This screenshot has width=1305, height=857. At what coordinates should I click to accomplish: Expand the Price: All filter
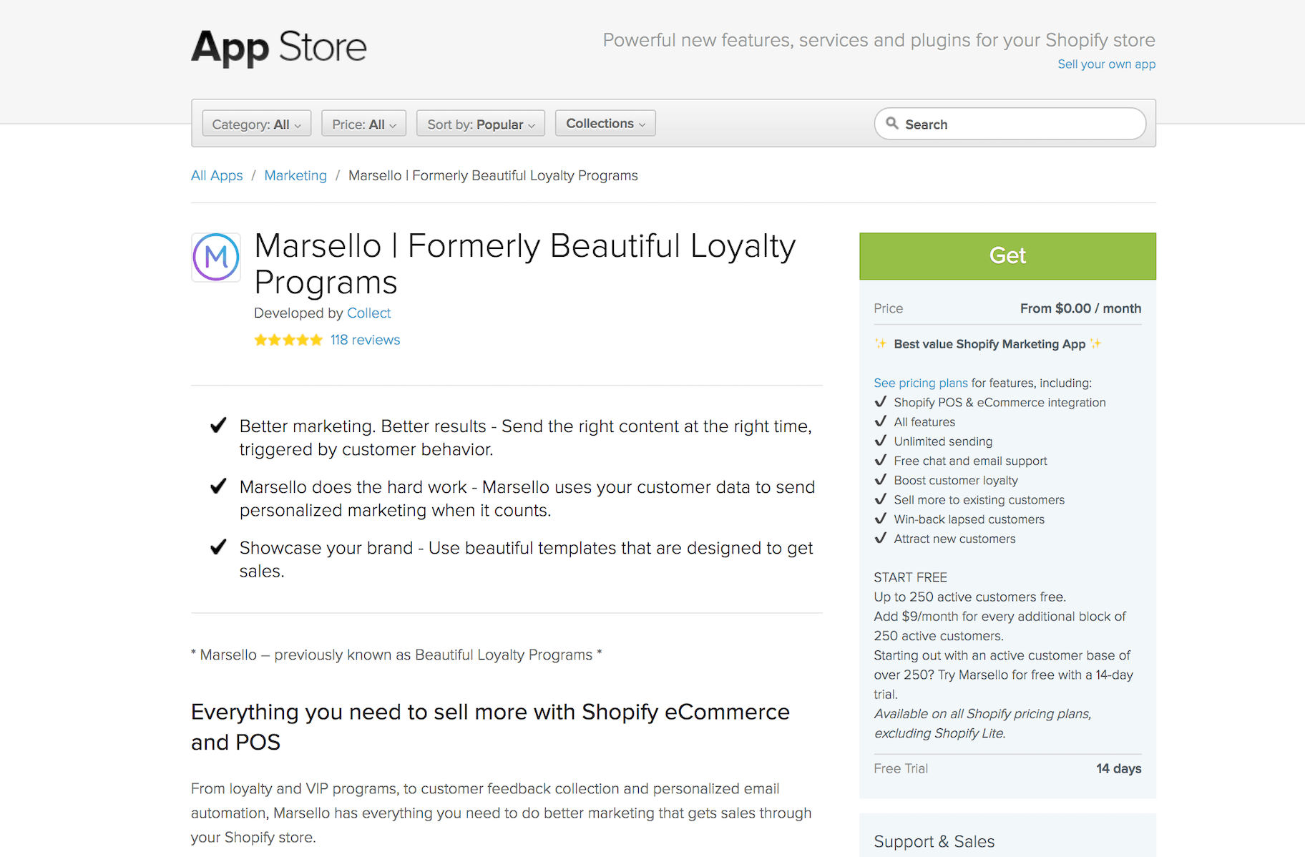click(x=363, y=124)
